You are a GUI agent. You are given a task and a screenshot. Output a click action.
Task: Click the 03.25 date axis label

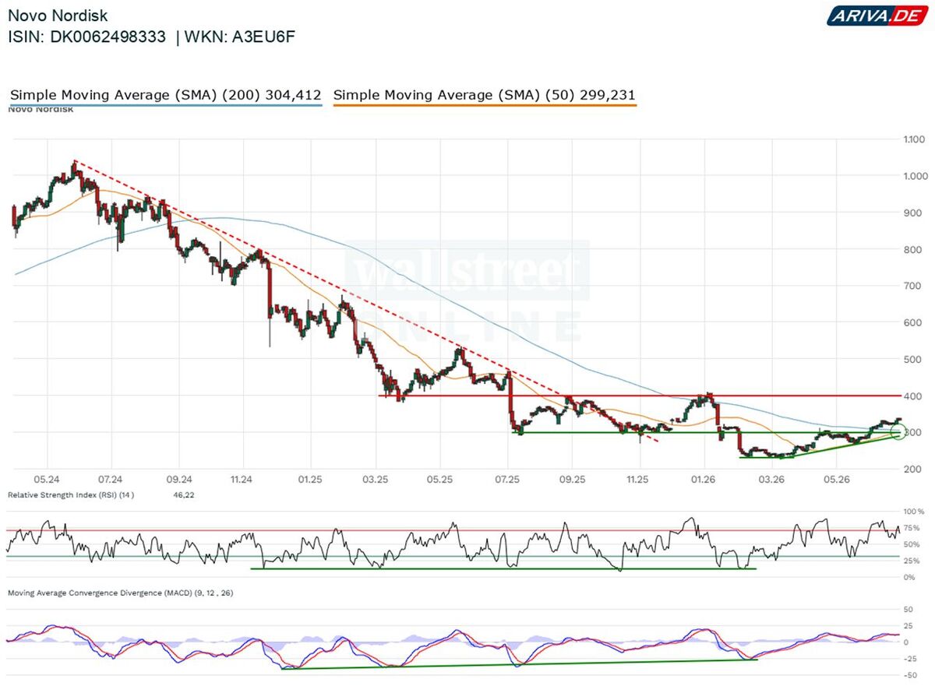[x=376, y=480]
